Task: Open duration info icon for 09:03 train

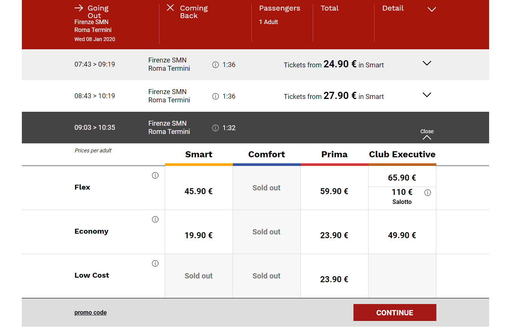Action: coord(216,128)
